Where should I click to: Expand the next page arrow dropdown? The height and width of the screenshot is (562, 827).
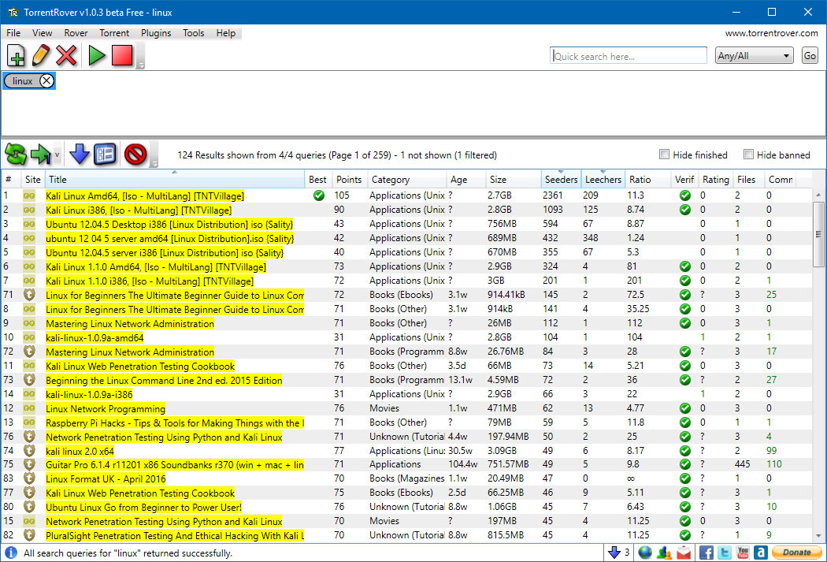(57, 155)
